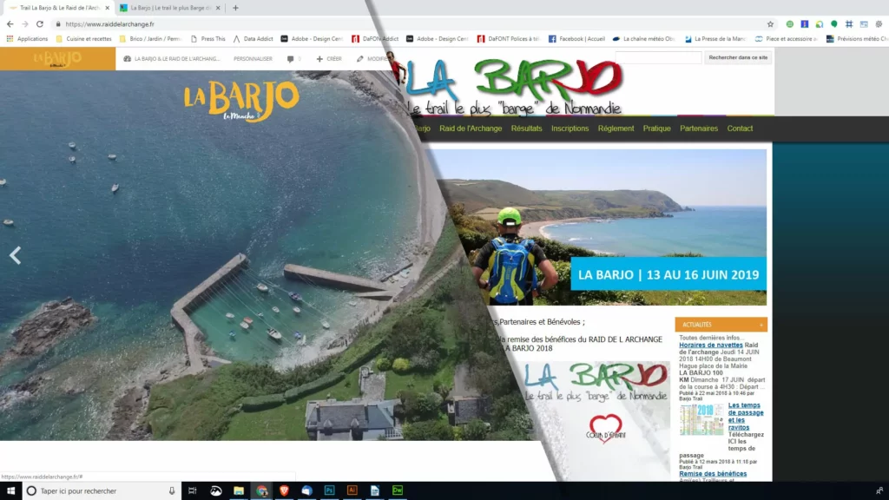Open 'Réglement' menu item
The height and width of the screenshot is (500, 889).
pyautogui.click(x=616, y=128)
